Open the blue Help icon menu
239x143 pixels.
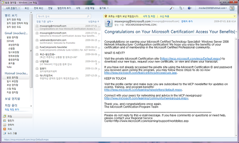190,8
